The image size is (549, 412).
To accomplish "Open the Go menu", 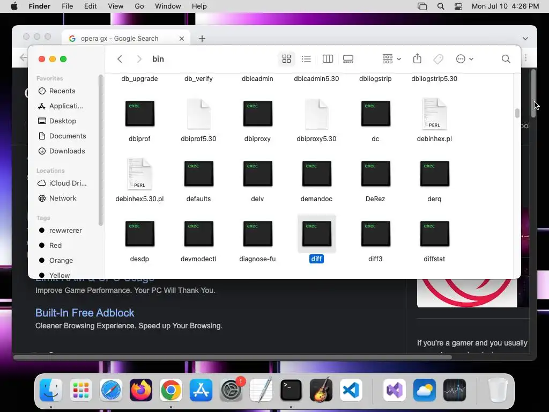I will 139,6.
